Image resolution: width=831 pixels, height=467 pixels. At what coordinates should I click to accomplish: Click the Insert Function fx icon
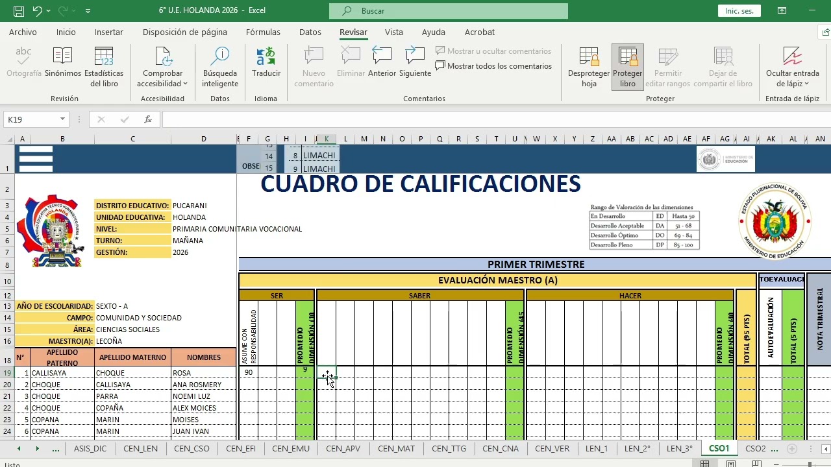(x=148, y=119)
